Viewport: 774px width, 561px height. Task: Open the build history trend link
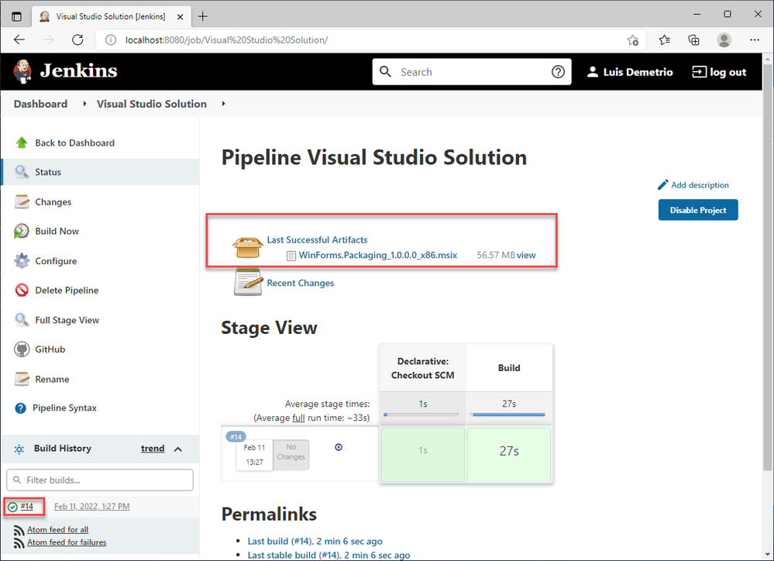pos(153,449)
